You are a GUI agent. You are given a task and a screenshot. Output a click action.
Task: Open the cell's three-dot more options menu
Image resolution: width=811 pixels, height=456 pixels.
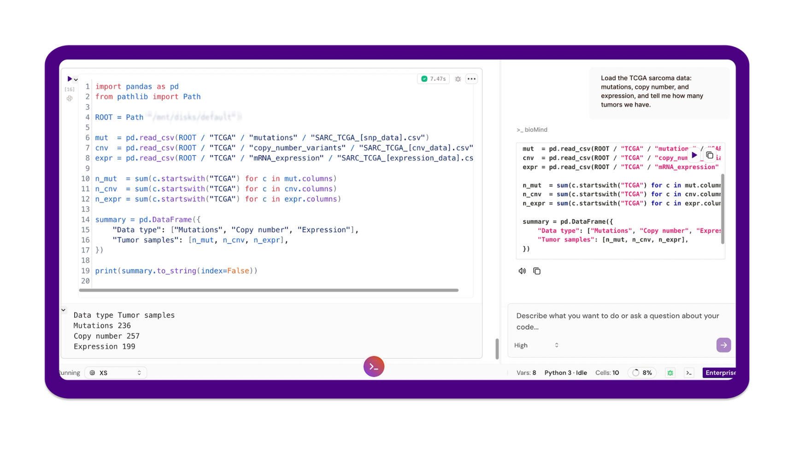coord(471,79)
